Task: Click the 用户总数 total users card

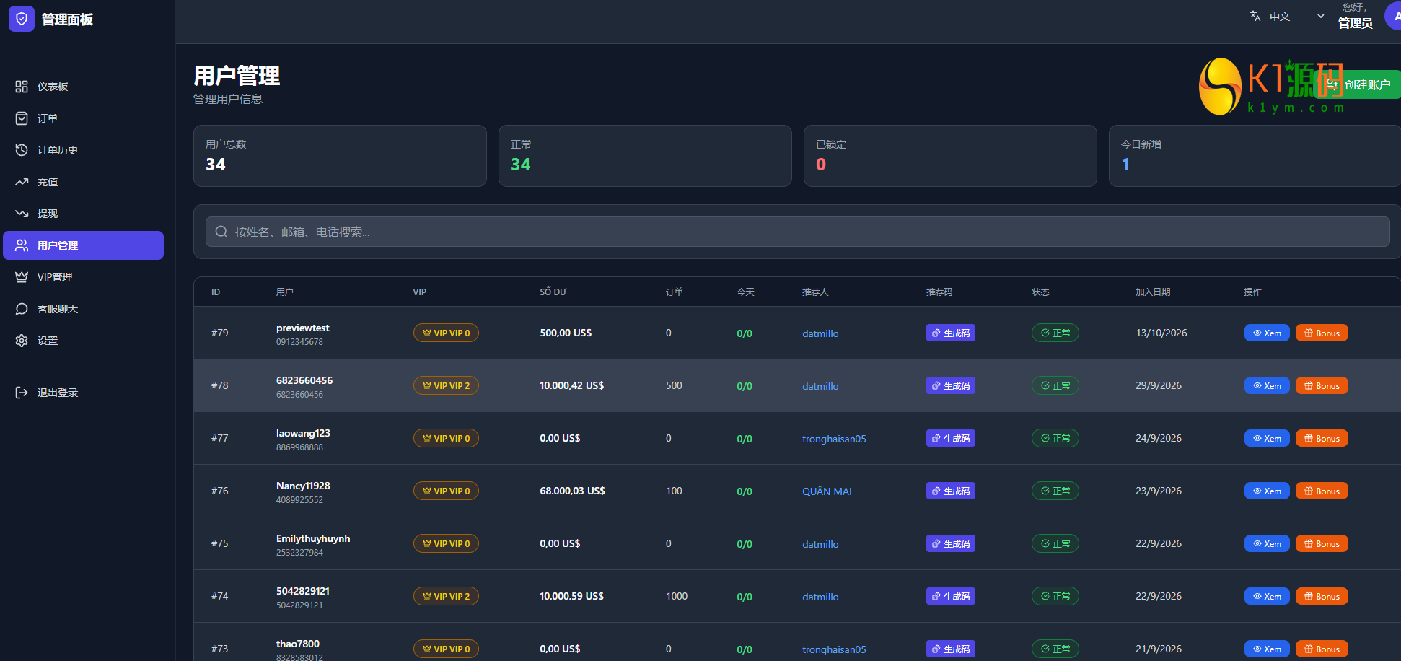Action: [x=340, y=156]
